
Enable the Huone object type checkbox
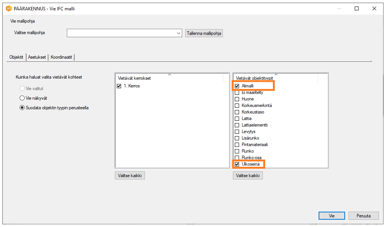point(237,99)
